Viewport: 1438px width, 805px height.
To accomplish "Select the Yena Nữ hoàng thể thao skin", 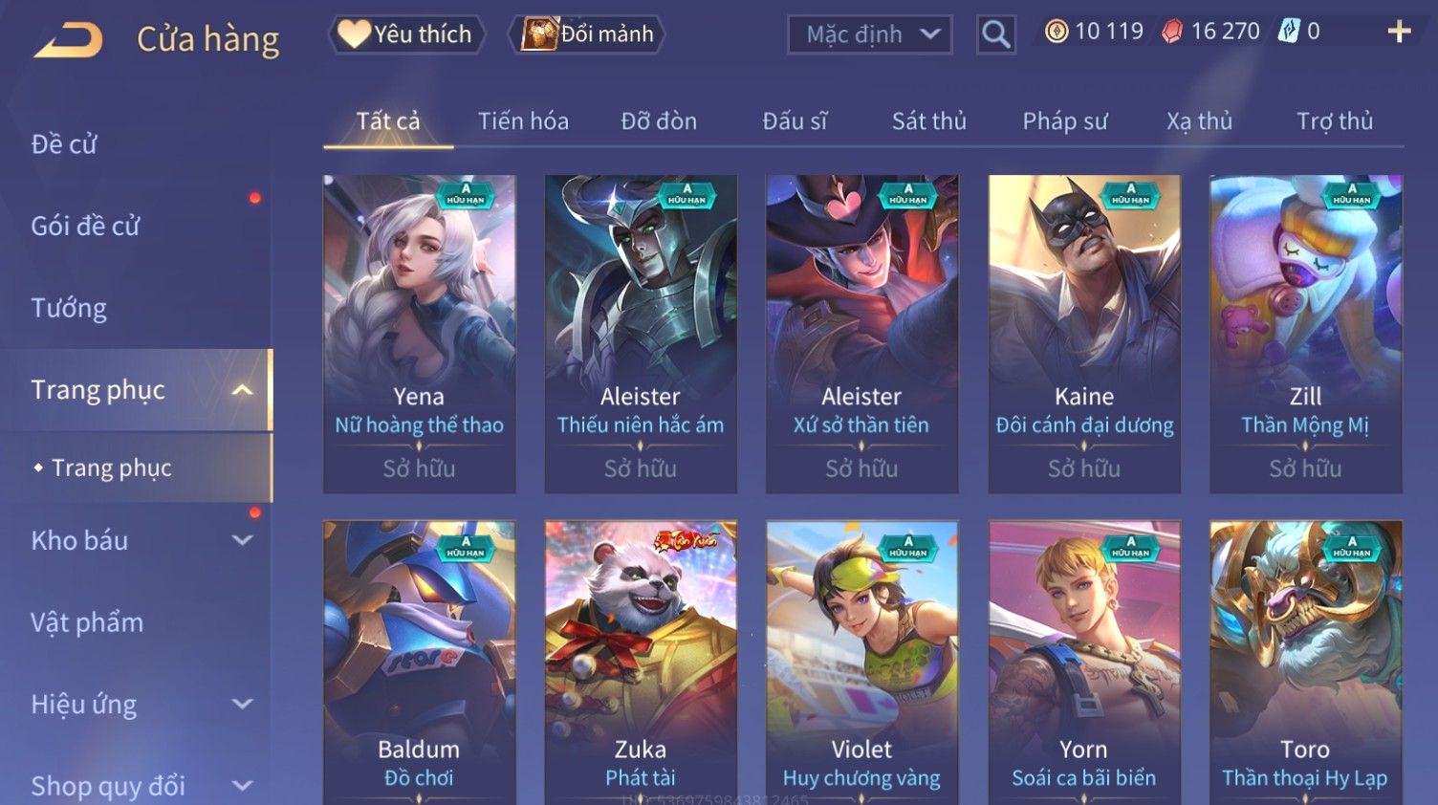I will click(x=419, y=334).
